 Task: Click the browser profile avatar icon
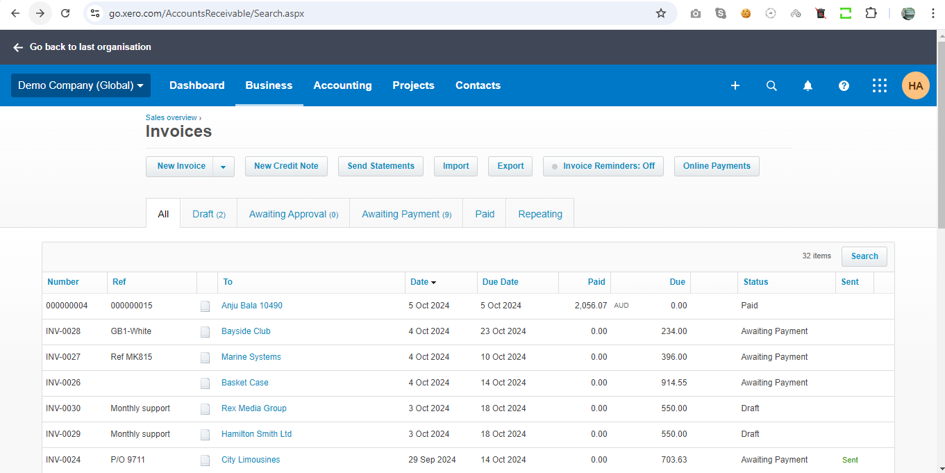click(908, 13)
